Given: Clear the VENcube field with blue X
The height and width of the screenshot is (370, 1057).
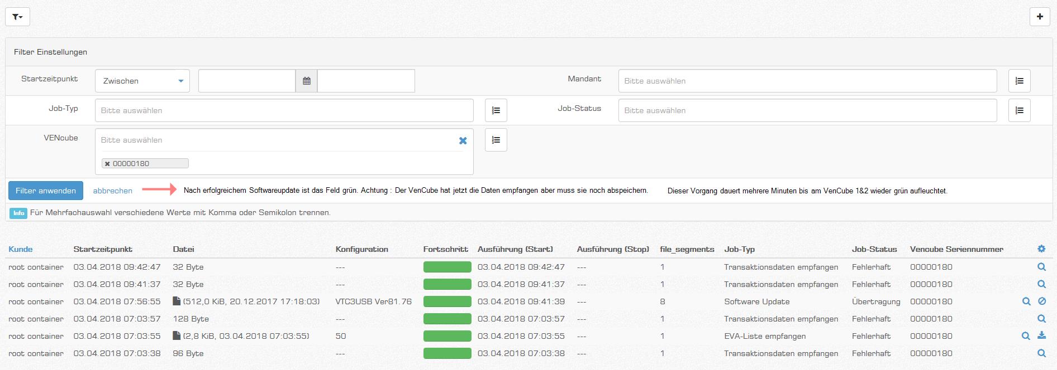Looking at the screenshot, I should click(463, 140).
